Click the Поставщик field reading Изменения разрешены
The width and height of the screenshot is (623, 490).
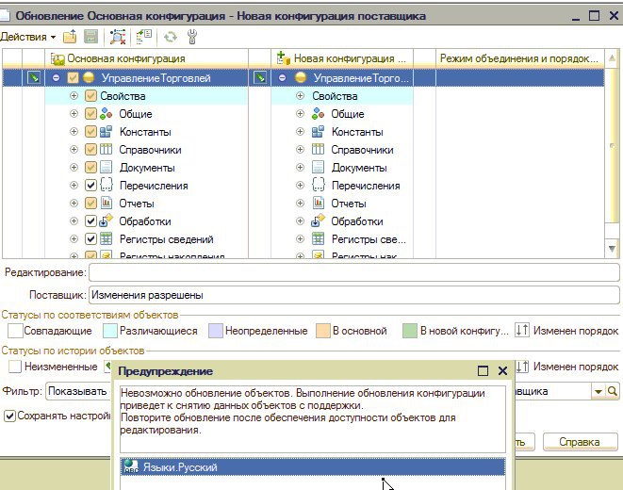click(354, 295)
